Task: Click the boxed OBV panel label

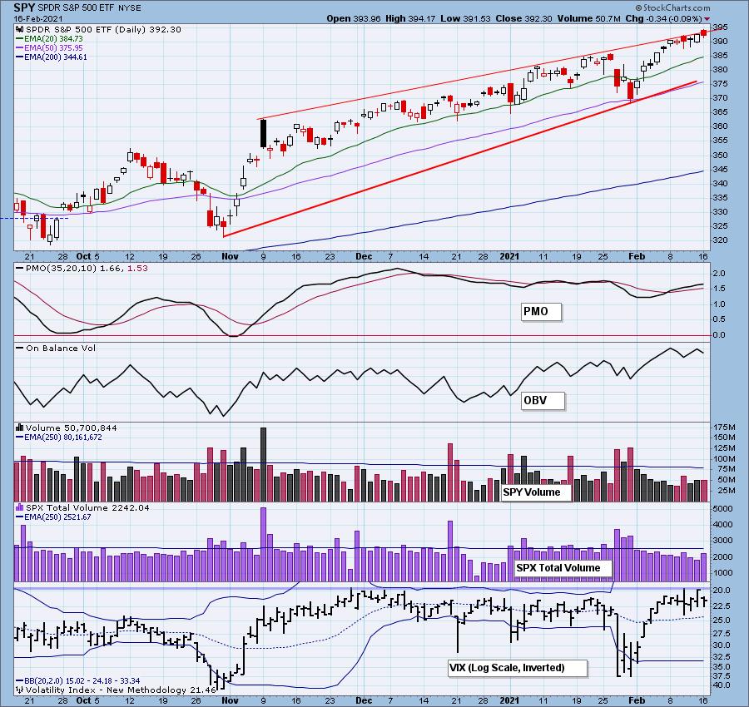Action: click(542, 401)
